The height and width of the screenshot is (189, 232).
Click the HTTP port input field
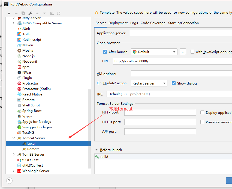(160, 112)
